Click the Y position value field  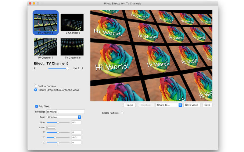(76, 137)
